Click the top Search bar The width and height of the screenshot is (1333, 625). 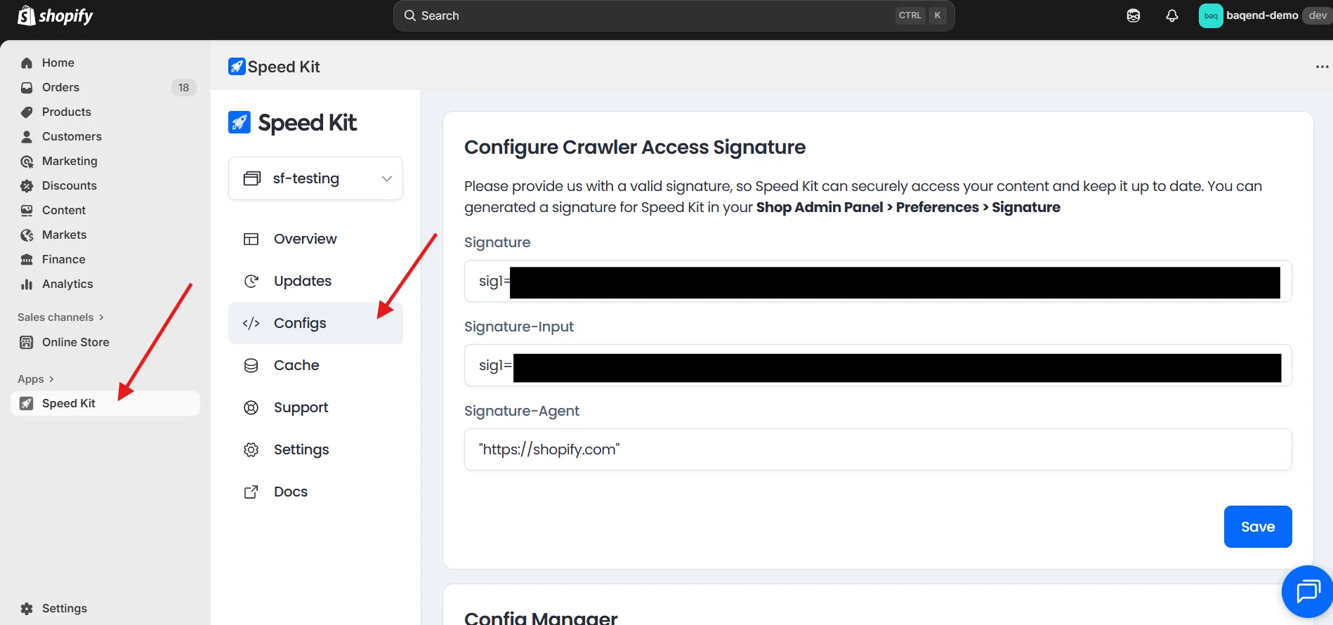(674, 15)
